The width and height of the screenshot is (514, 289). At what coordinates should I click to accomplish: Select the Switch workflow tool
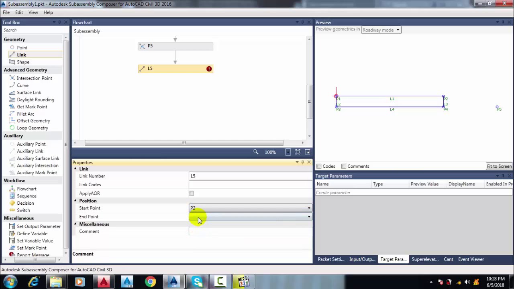[23, 210]
